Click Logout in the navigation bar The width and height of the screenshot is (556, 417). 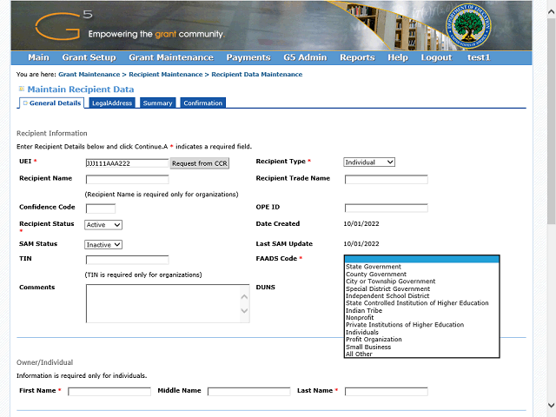[x=436, y=57]
